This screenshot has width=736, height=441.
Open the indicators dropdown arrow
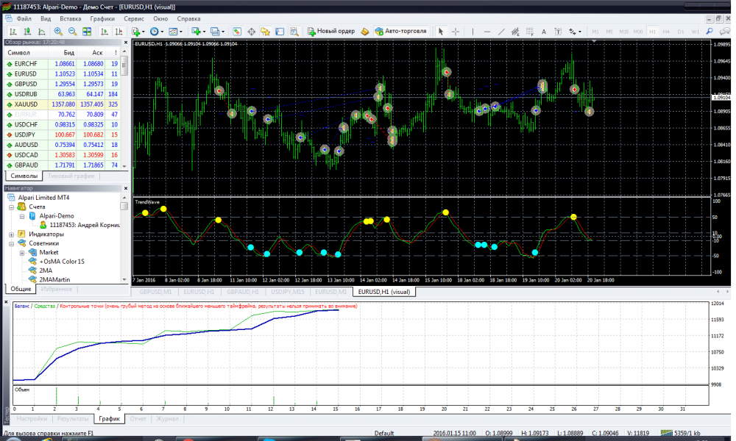pos(144,32)
